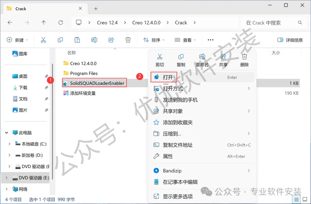The height and width of the screenshot is (204, 311).
Task: Select SolidSQUADLoaderEnabler file
Action: 94,83
